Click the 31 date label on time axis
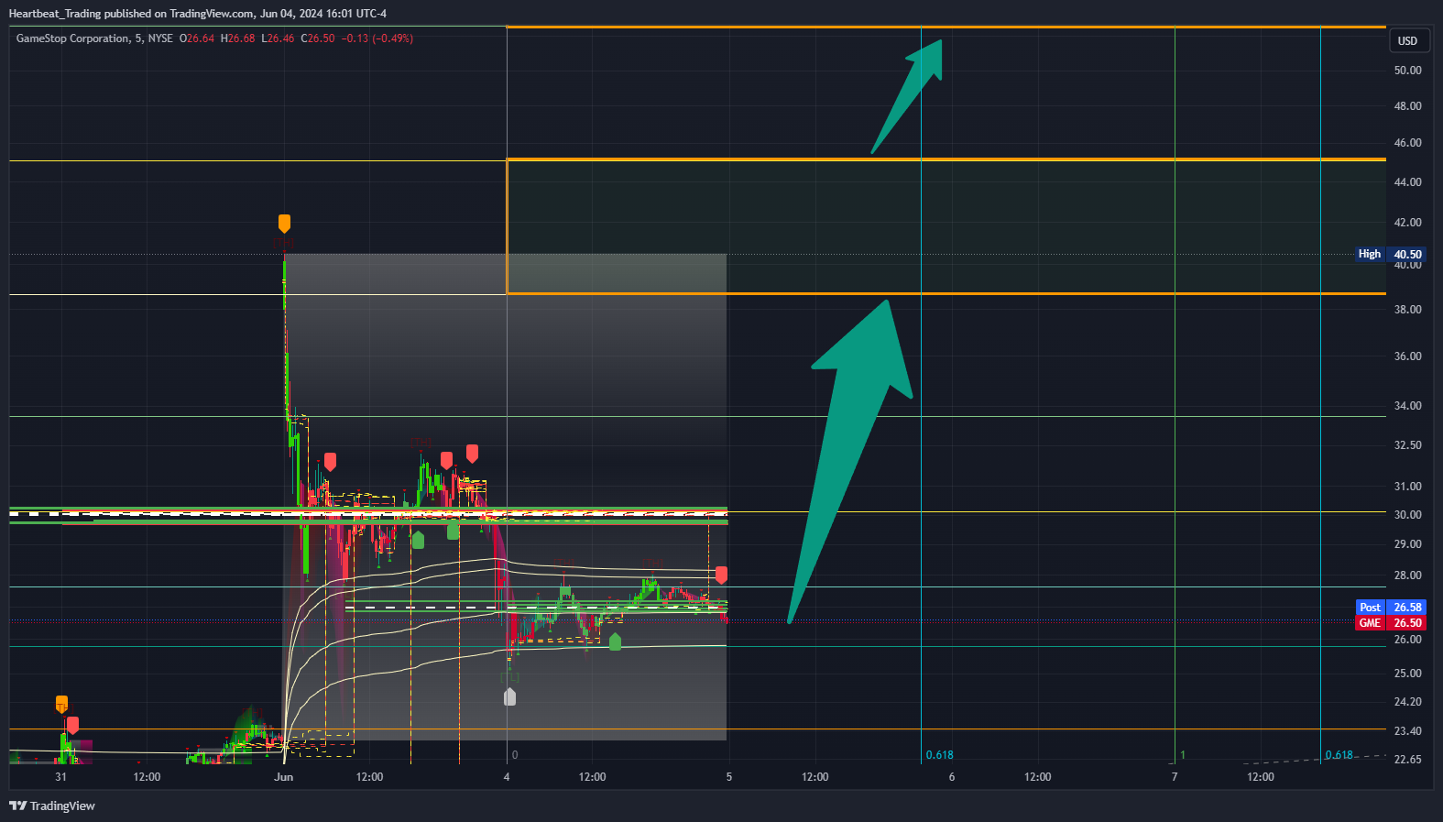The height and width of the screenshot is (822, 1443). coord(60,776)
